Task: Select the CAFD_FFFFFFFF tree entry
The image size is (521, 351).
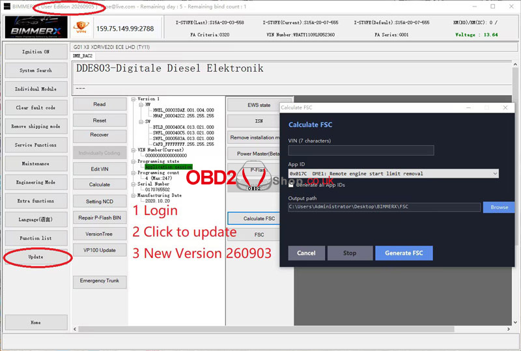Action: point(184,145)
